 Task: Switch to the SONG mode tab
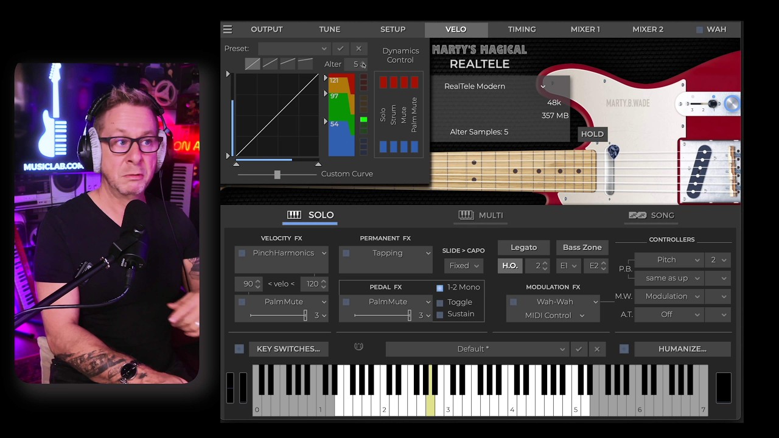point(651,215)
